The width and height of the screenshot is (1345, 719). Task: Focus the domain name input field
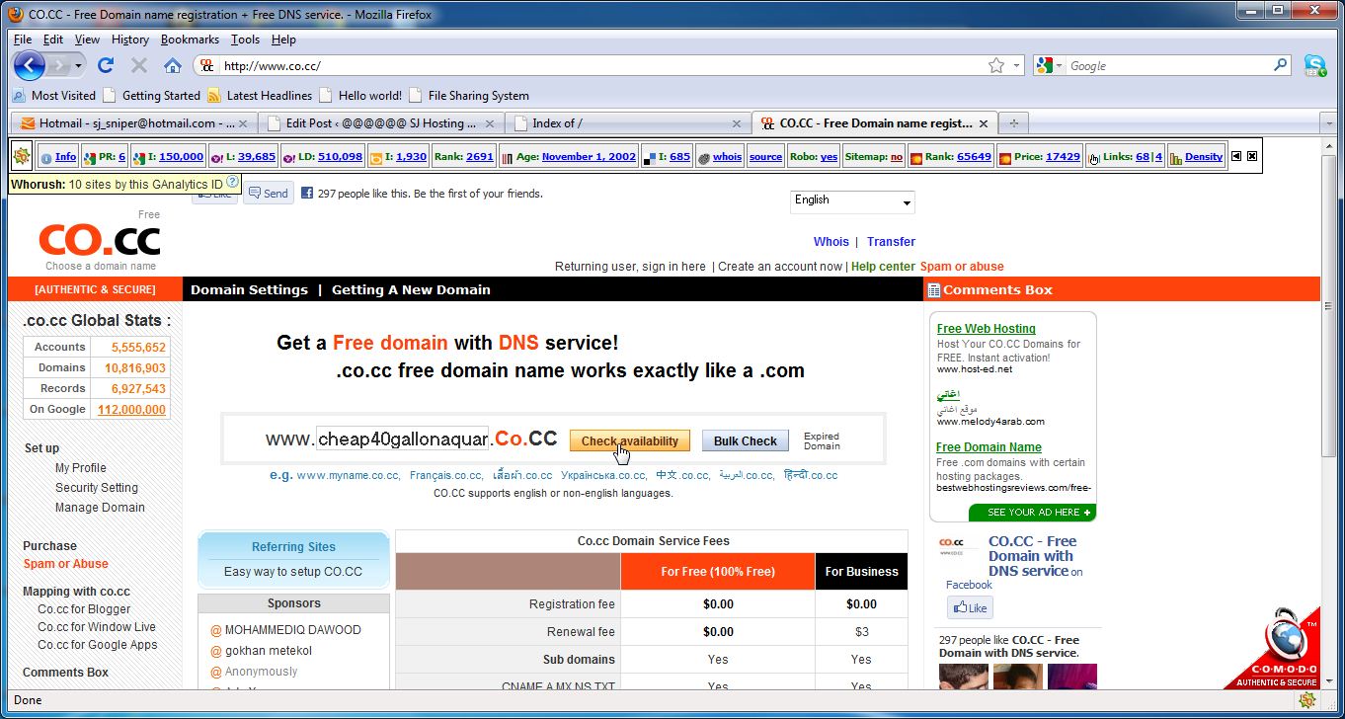[x=403, y=439]
